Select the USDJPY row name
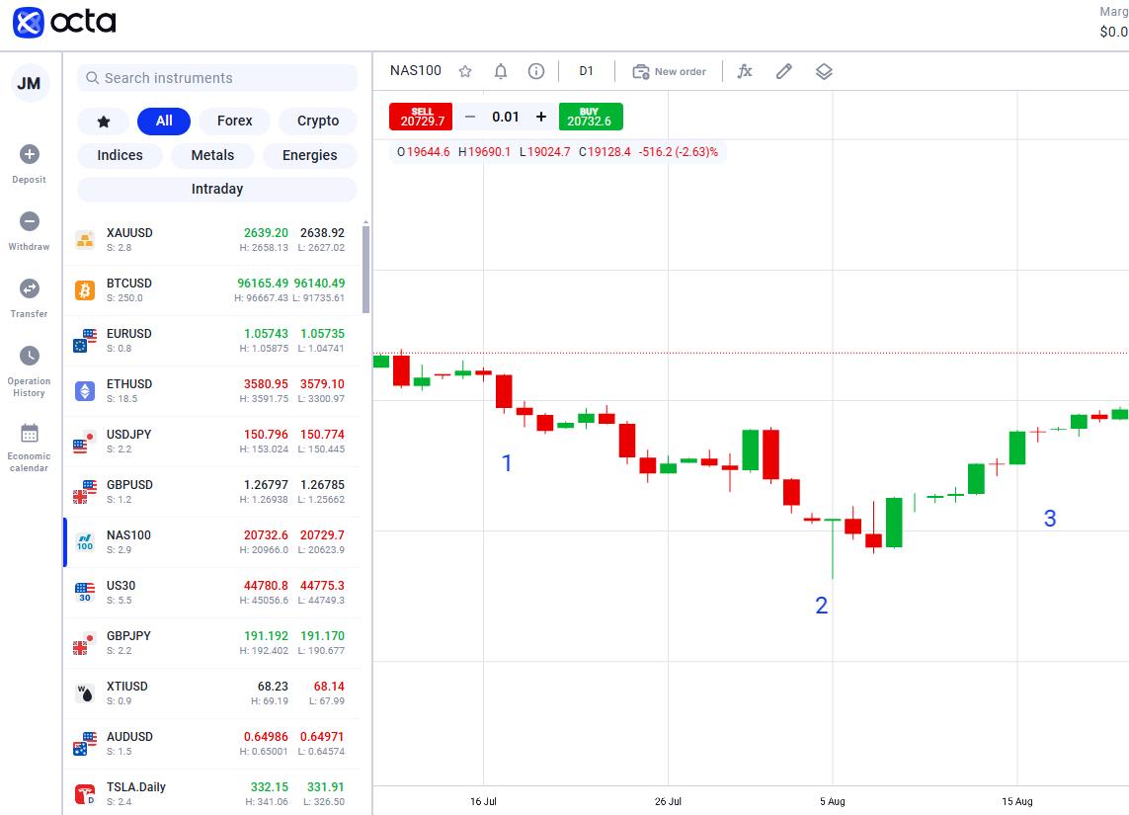 click(128, 435)
